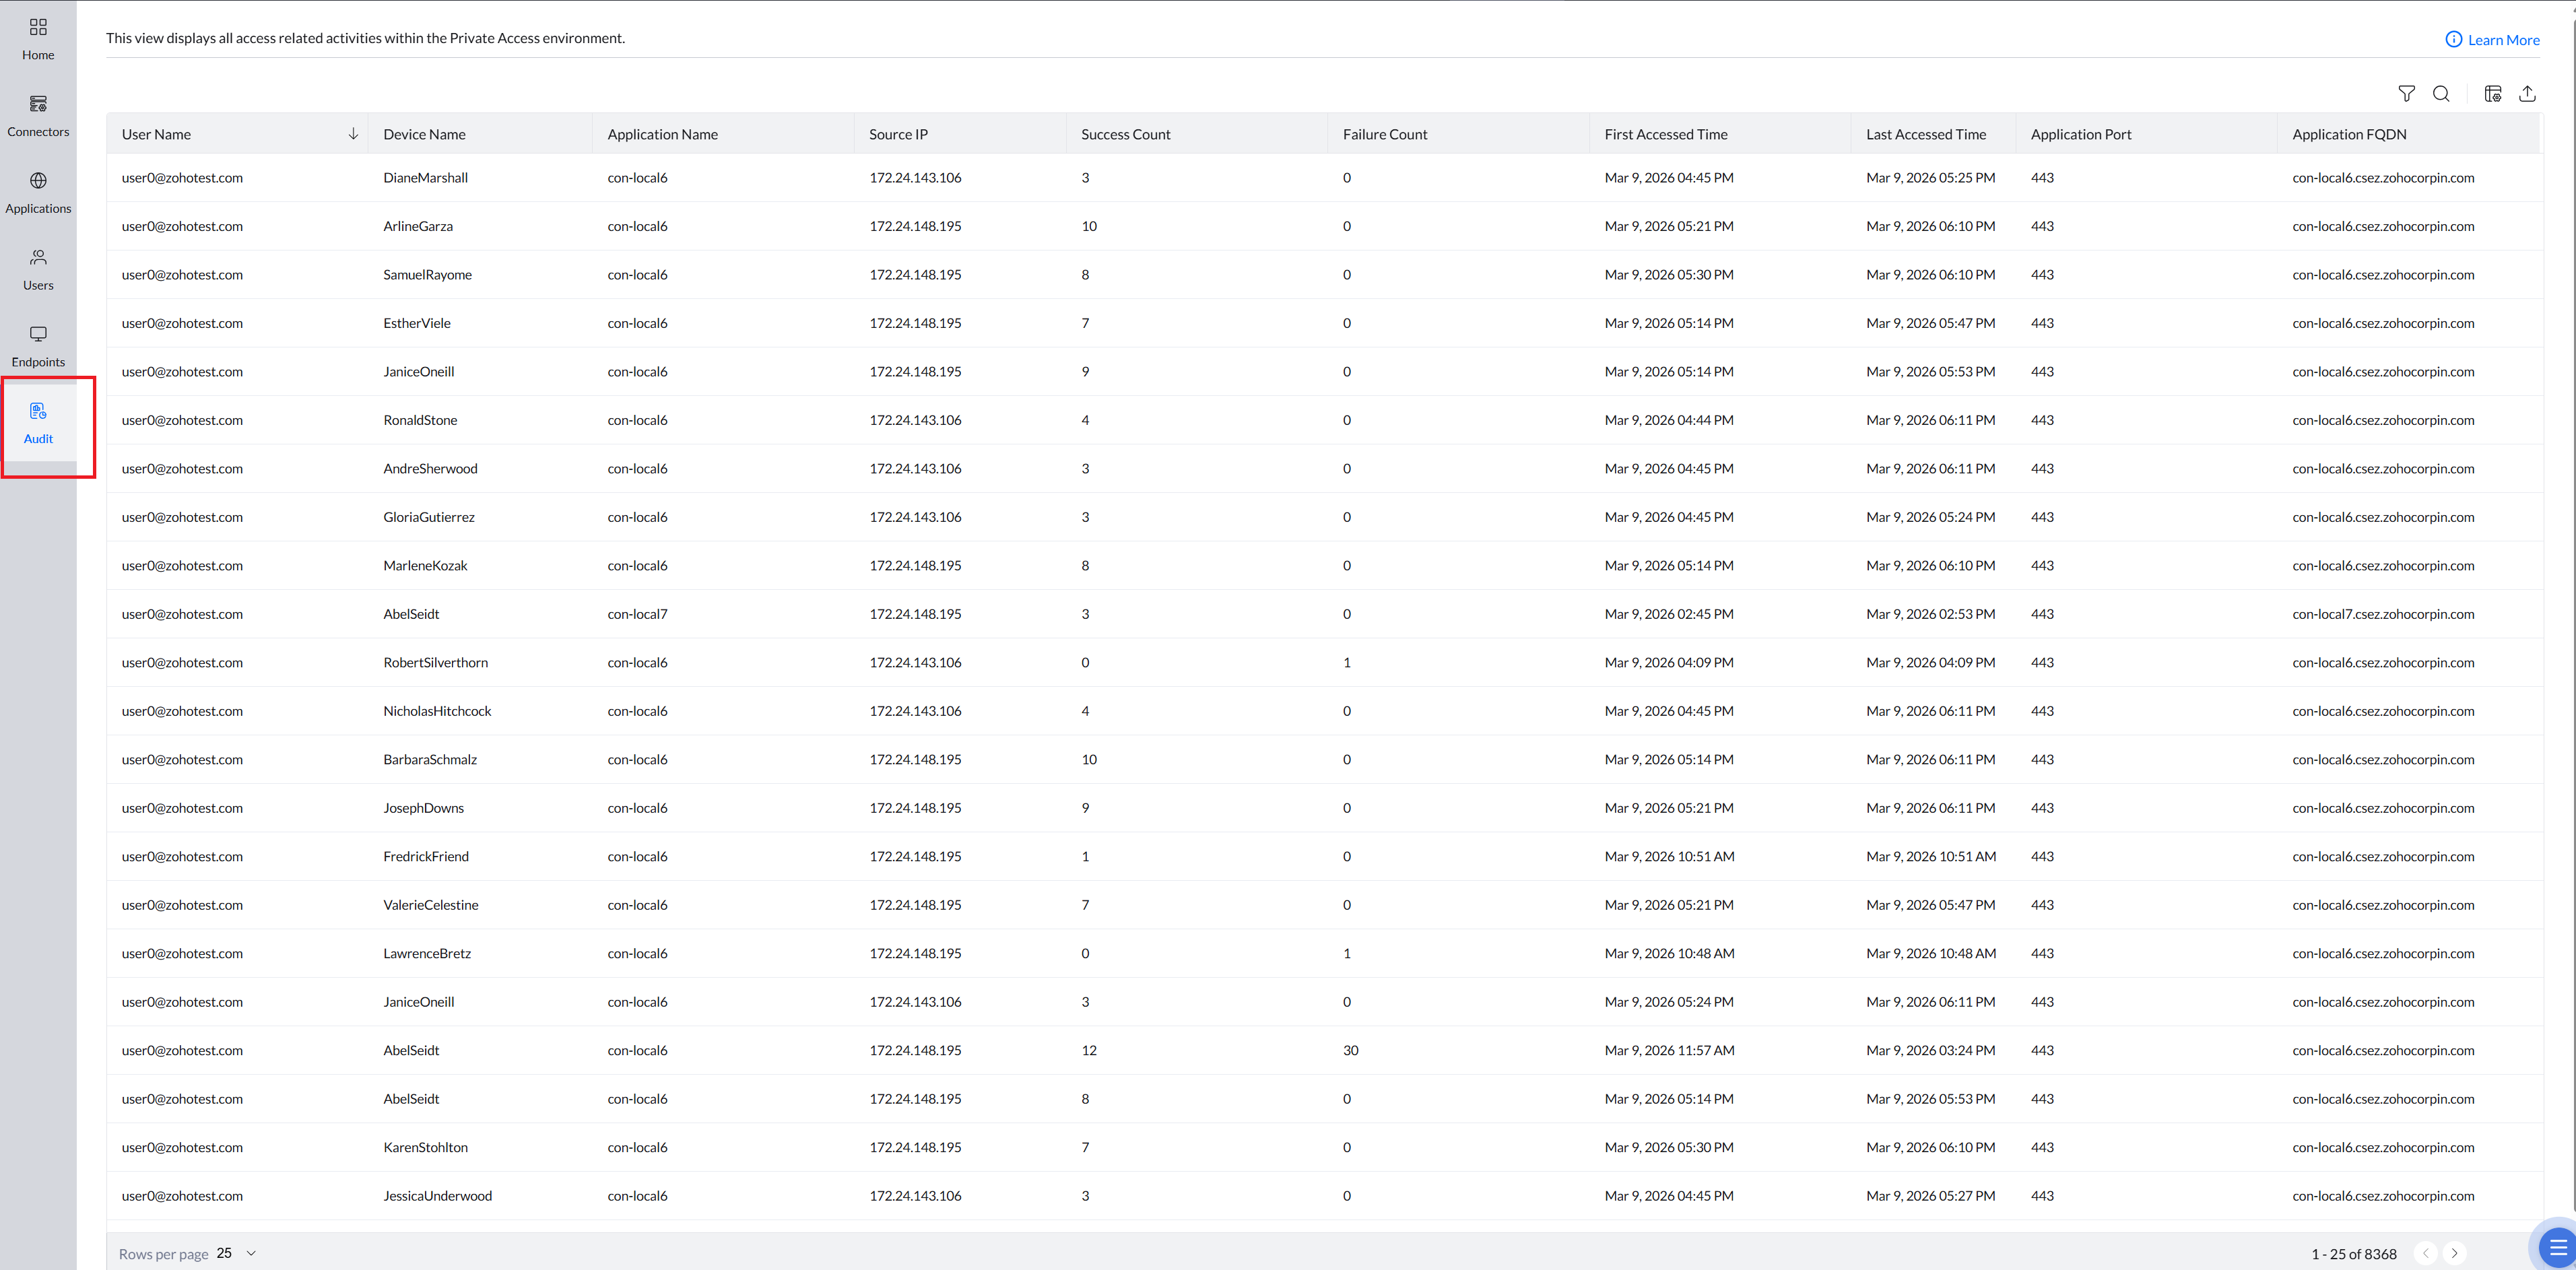
Task: Go to Home in sidebar
Action: [38, 39]
